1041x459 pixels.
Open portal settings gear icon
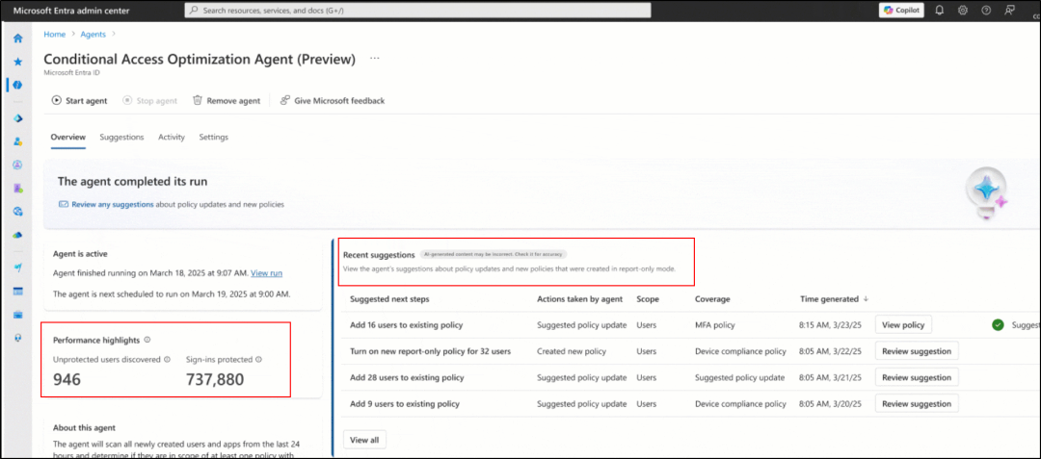pyautogui.click(x=963, y=10)
